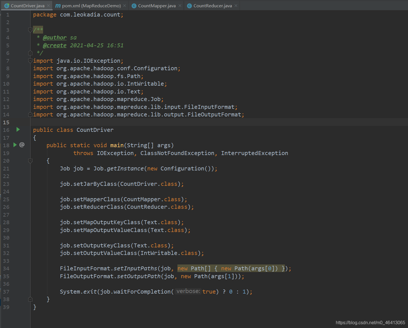The height and width of the screenshot is (328, 408).
Task: Click line number 34 in the gutter
Action: point(6,268)
